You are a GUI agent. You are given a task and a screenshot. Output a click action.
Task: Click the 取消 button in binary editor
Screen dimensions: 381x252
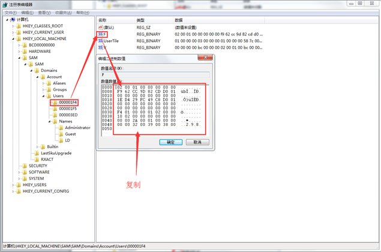[x=197, y=142]
